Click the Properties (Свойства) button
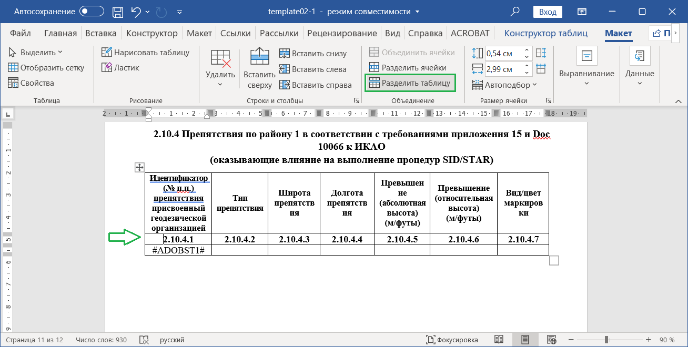The image size is (688, 347). click(32, 83)
